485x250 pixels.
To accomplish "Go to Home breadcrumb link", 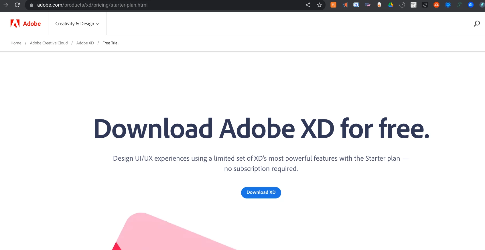I will [16, 43].
